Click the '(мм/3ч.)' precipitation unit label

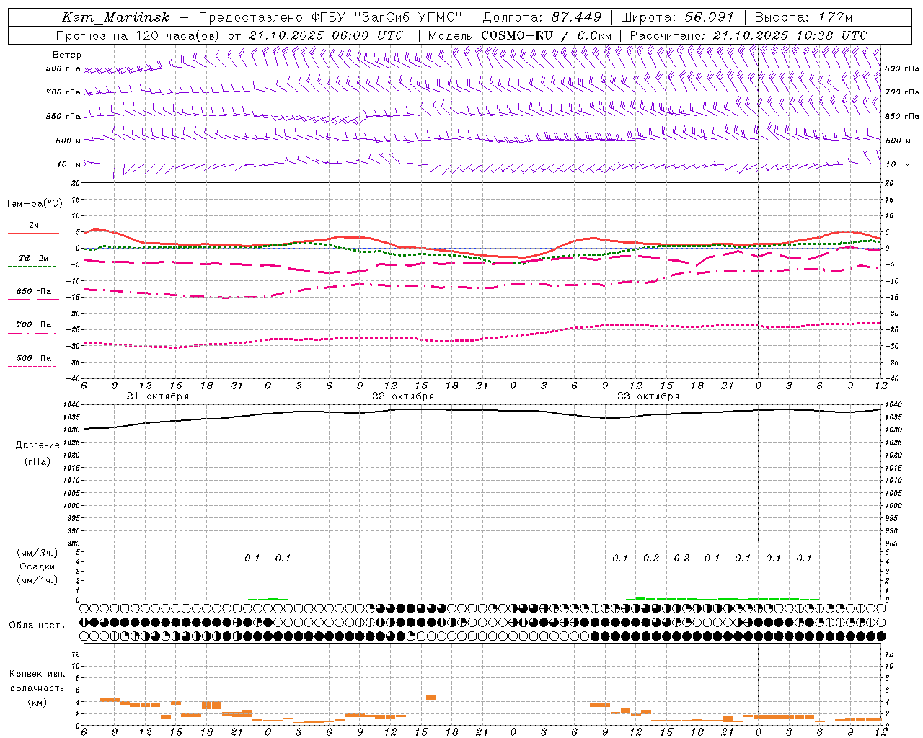point(37,553)
